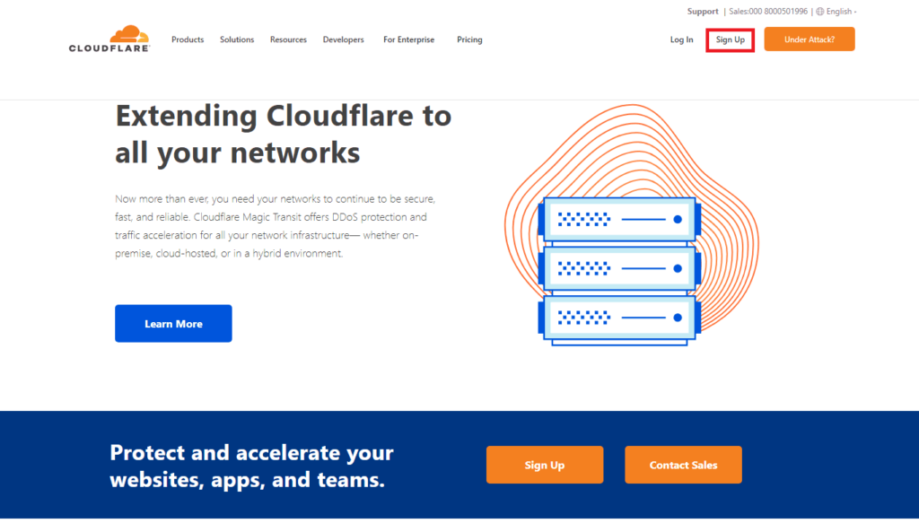Open the Products menu
The image size is (919, 532).
coord(188,39)
